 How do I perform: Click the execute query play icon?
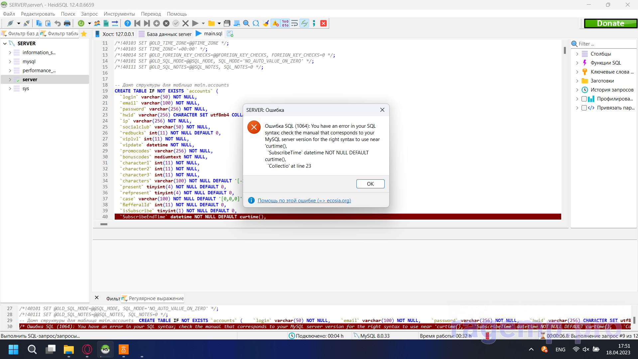[x=195, y=23]
